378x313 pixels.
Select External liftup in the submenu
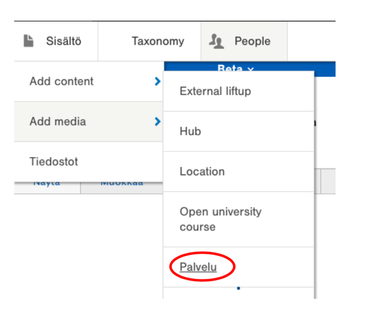point(215,91)
